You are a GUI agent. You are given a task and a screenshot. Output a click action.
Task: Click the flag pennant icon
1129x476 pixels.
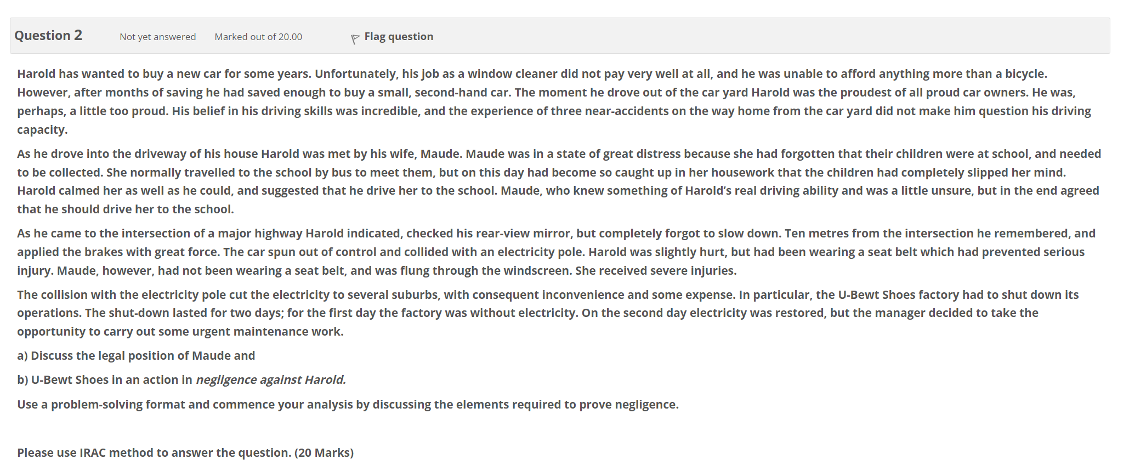[x=354, y=36]
